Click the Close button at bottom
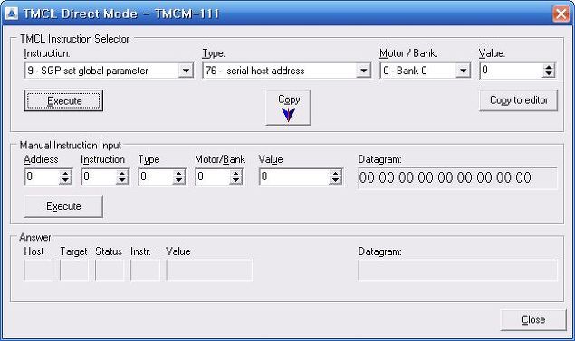Viewport: 575px width, 341px height. pyautogui.click(x=533, y=320)
